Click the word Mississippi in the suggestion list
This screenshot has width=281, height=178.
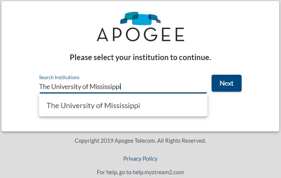tap(122, 106)
